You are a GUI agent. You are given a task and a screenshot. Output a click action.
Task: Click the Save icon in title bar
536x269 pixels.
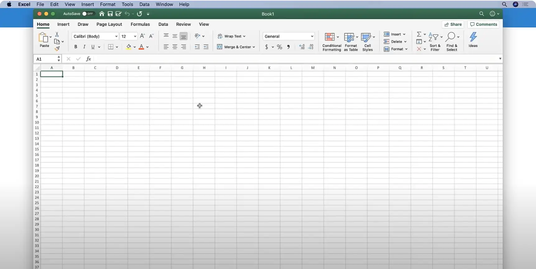pyautogui.click(x=110, y=14)
